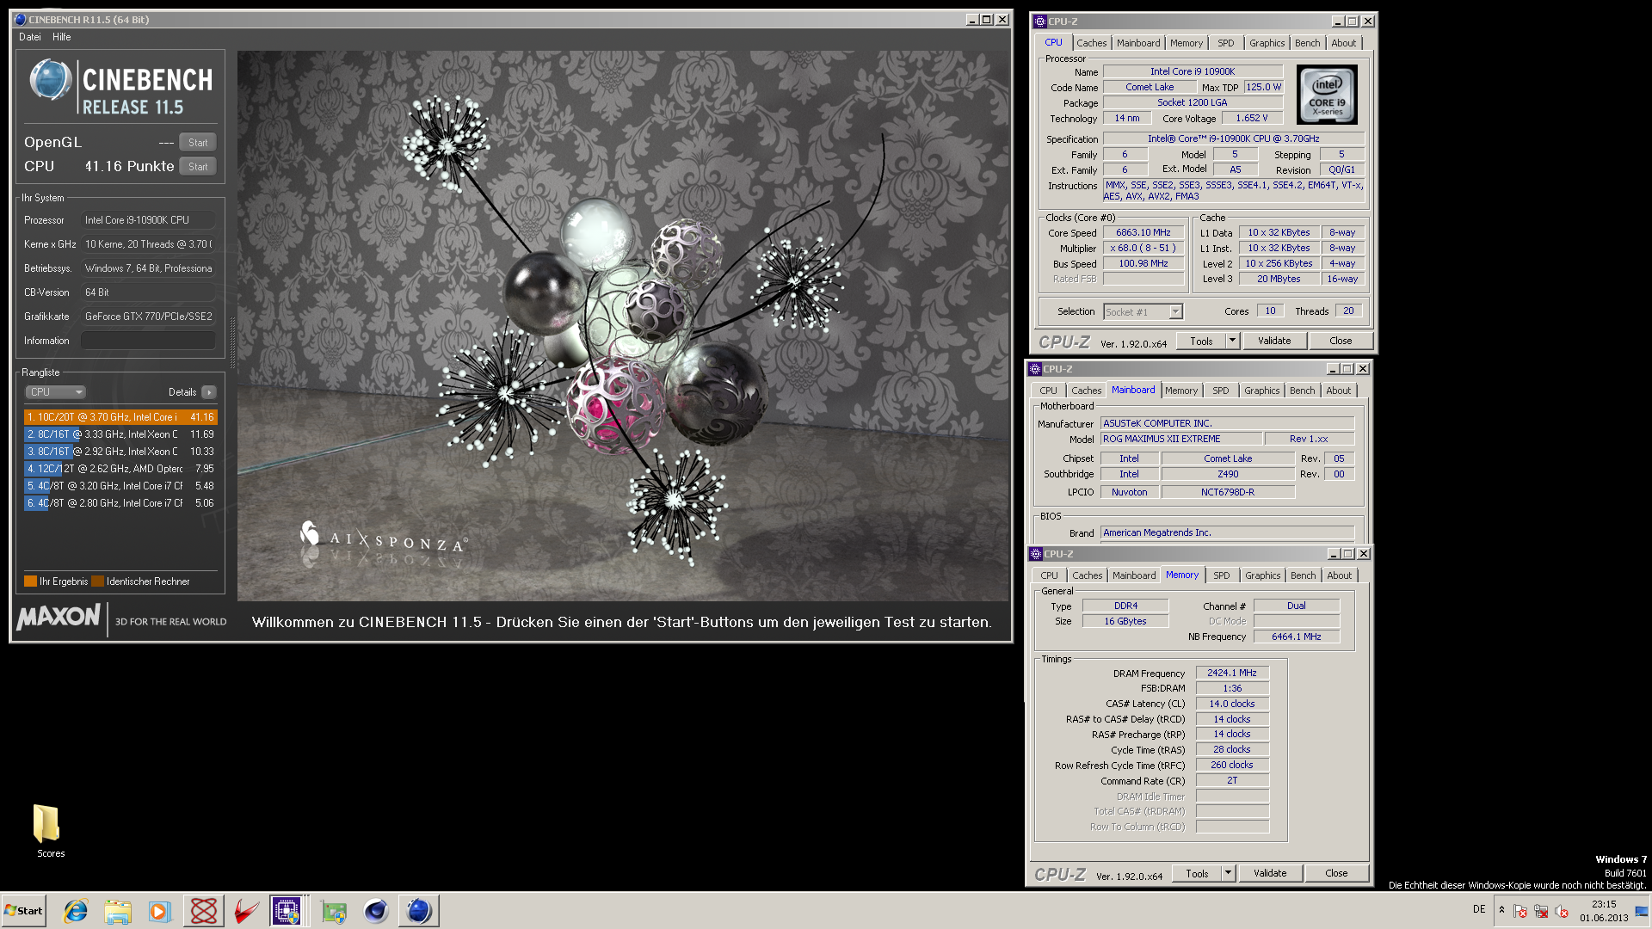Select Memory tab in top CPU-Z window

[x=1186, y=43]
